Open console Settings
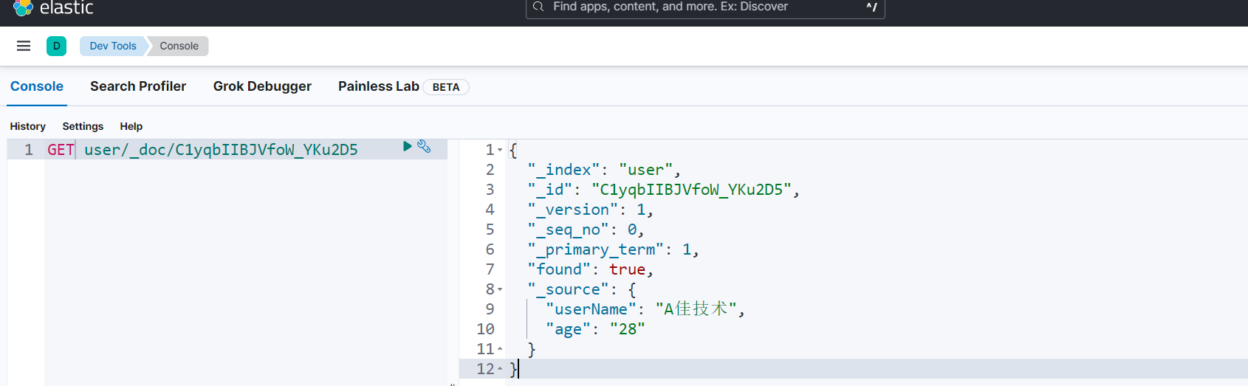 click(x=83, y=126)
